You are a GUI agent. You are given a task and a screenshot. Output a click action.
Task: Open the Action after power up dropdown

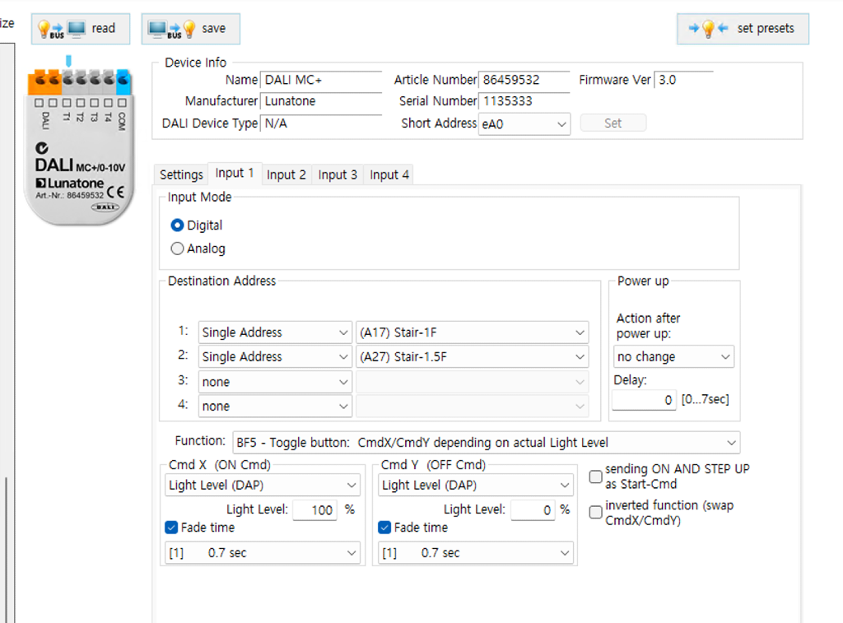pyautogui.click(x=673, y=357)
